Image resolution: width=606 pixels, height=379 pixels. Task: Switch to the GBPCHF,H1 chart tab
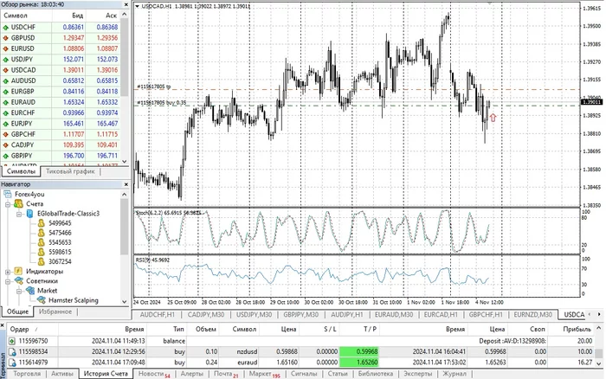(486, 314)
